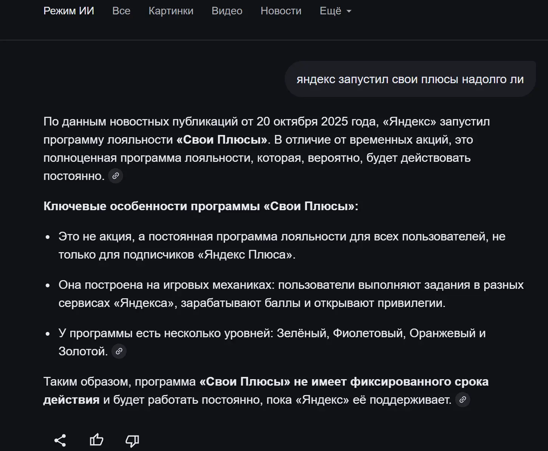This screenshot has width=548, height=451.
Task: Open source link after the word «постоянно.»
Action: (x=116, y=176)
